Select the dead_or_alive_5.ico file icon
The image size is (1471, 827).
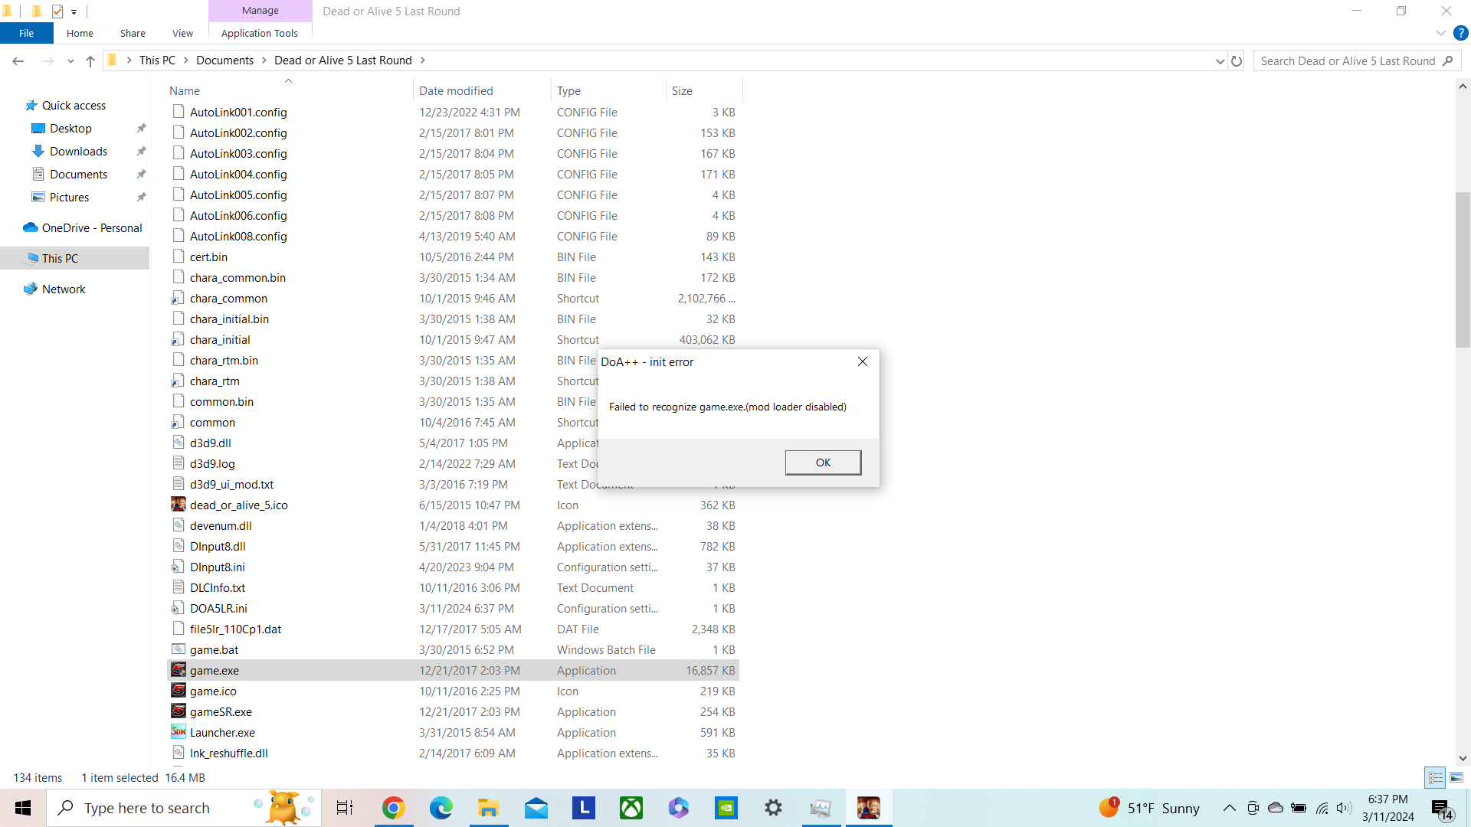point(179,505)
